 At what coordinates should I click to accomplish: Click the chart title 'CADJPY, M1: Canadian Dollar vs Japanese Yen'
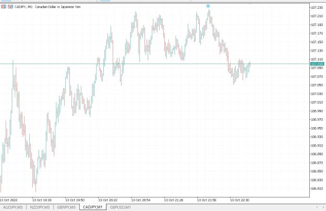(47, 7)
